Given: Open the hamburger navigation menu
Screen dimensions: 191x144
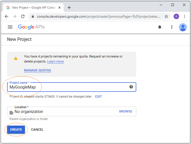Looking at the screenshot, I should coord(10,27).
